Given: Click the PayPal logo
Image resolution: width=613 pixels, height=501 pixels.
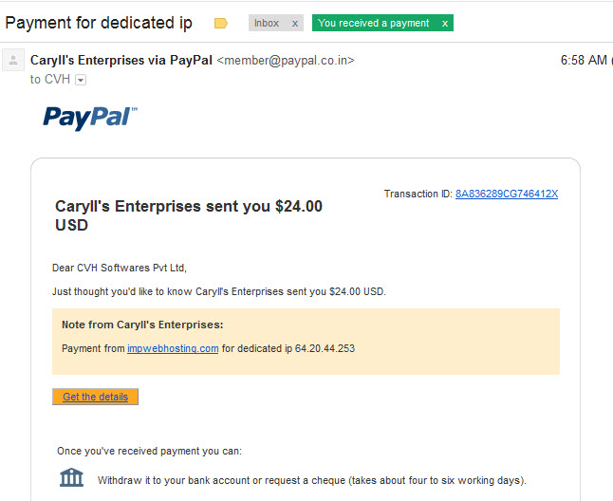Looking at the screenshot, I should [x=90, y=118].
